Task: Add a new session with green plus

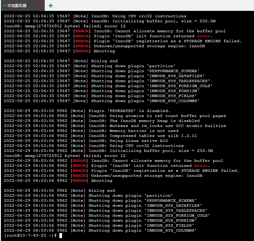Action: pos(51,6)
